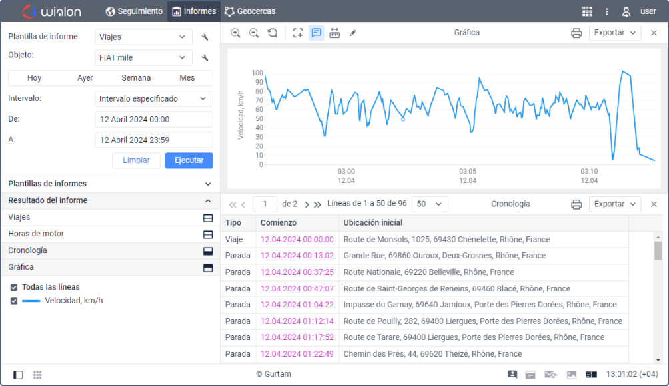Toggle the Velocidad, km/h checkbox
669x386 pixels.
coord(14,301)
